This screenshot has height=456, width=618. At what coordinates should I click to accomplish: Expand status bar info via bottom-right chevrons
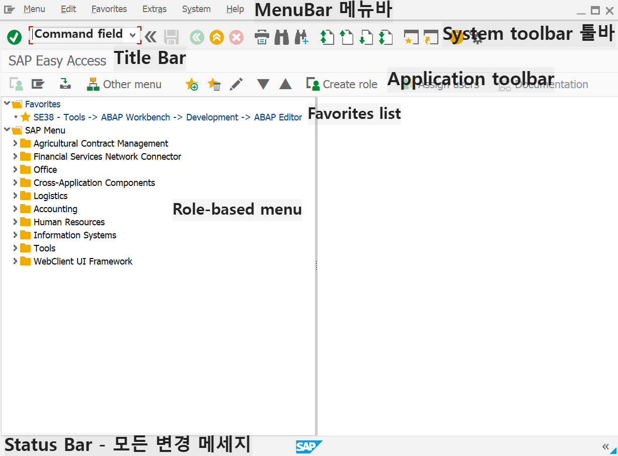click(605, 446)
